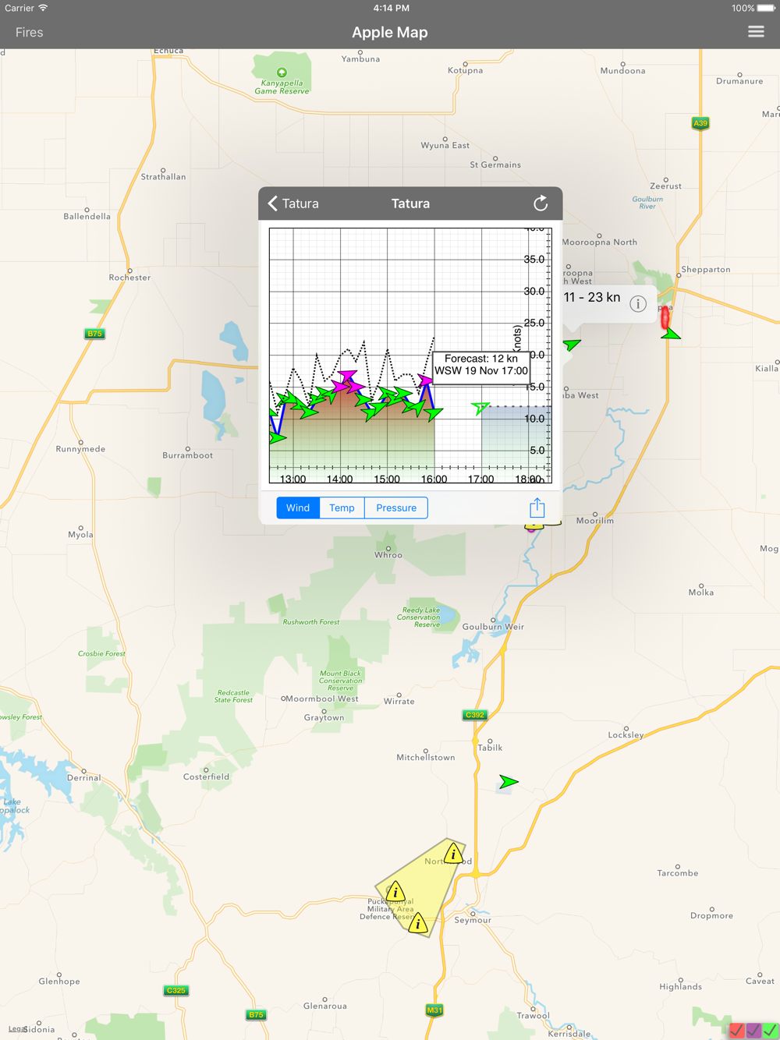Screen dimensions: 780x1040
Task: Tap the northern B75 road shield near Rochester
Action: tap(94, 334)
